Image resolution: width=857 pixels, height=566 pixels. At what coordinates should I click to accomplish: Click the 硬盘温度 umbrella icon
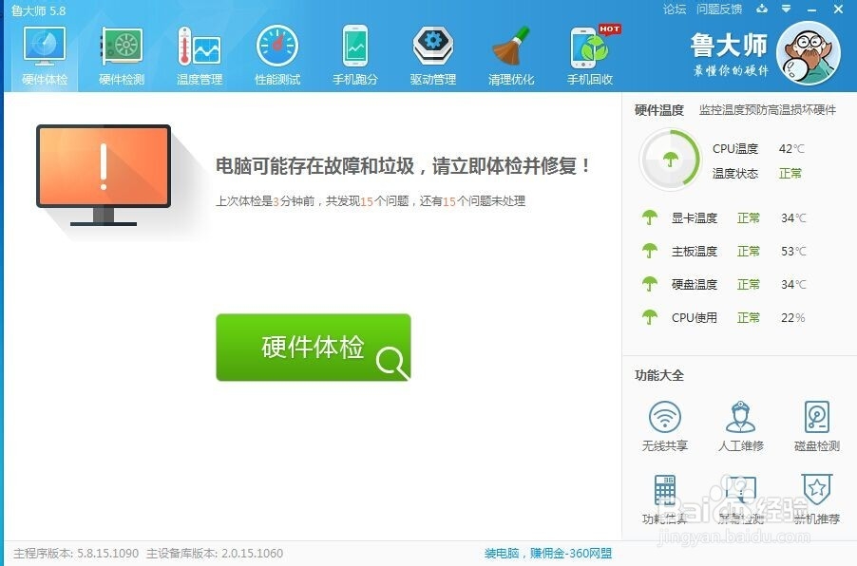pyautogui.click(x=649, y=284)
